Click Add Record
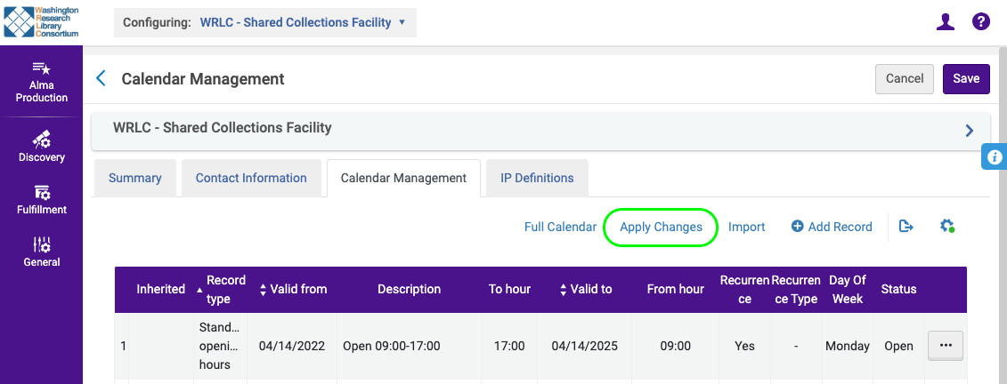The height and width of the screenshot is (384, 1007). click(832, 227)
